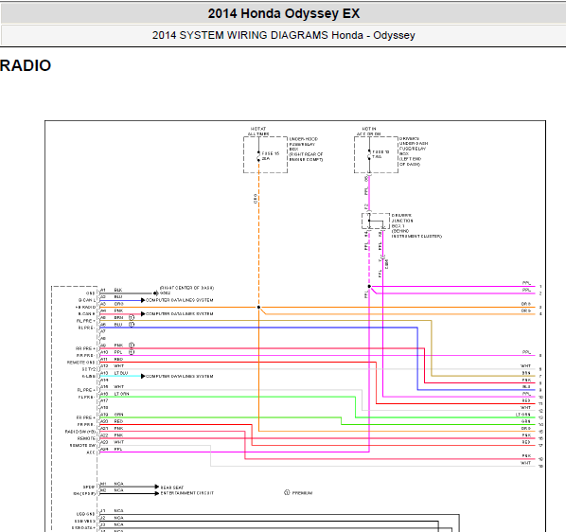Click the A2 BLU pin label
This screenshot has height=532, width=566.
click(x=111, y=297)
